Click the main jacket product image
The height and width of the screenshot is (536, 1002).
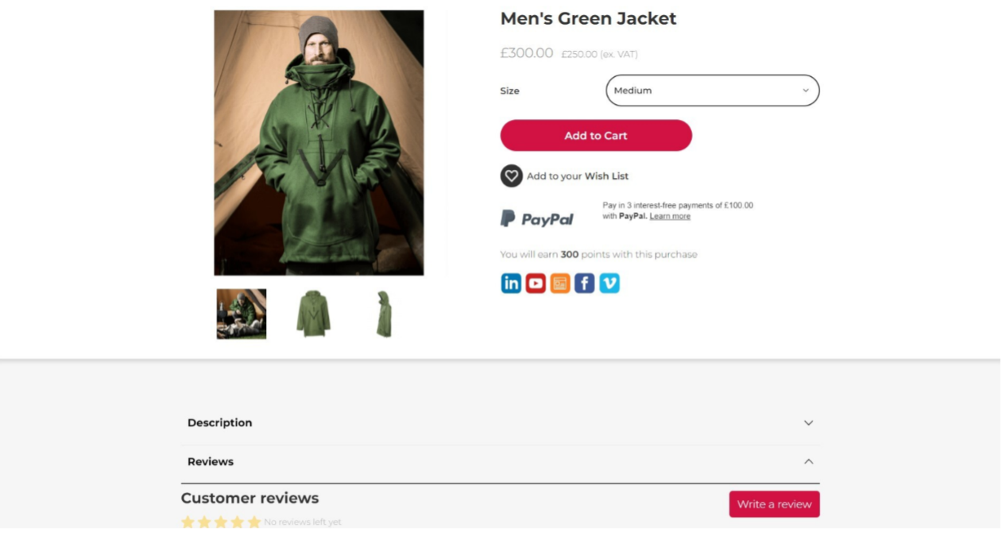[x=319, y=143]
